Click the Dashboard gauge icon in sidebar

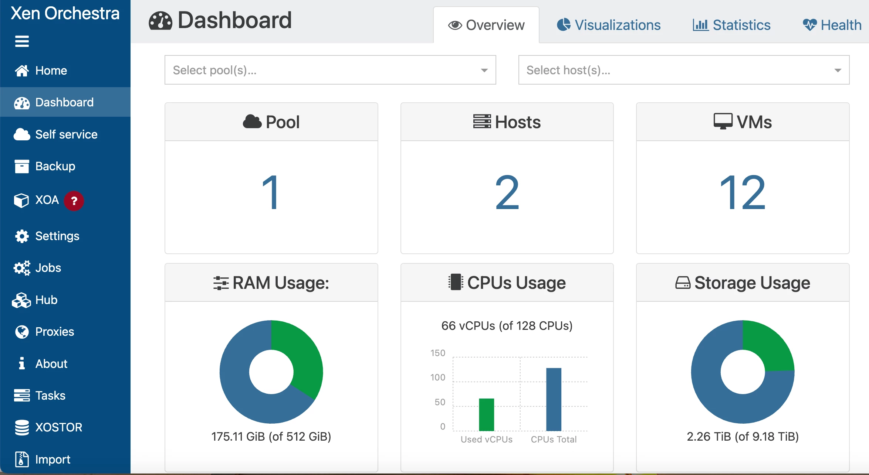(x=22, y=103)
